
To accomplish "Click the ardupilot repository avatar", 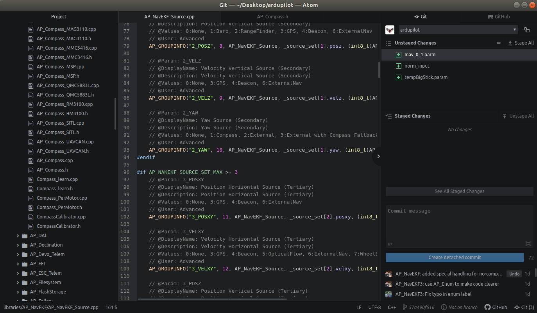I will click(390, 30).
